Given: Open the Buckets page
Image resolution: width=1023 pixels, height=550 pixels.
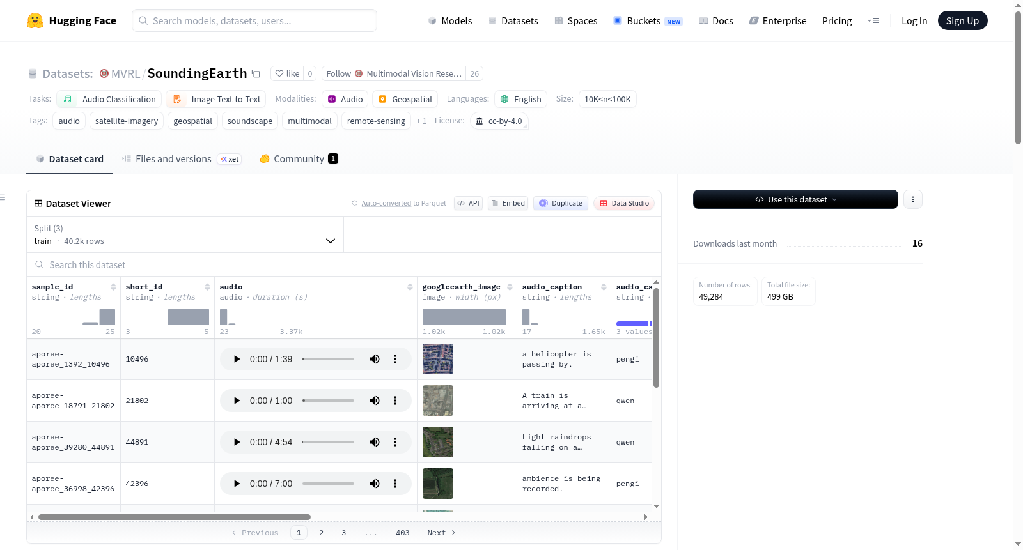Looking at the screenshot, I should [648, 21].
